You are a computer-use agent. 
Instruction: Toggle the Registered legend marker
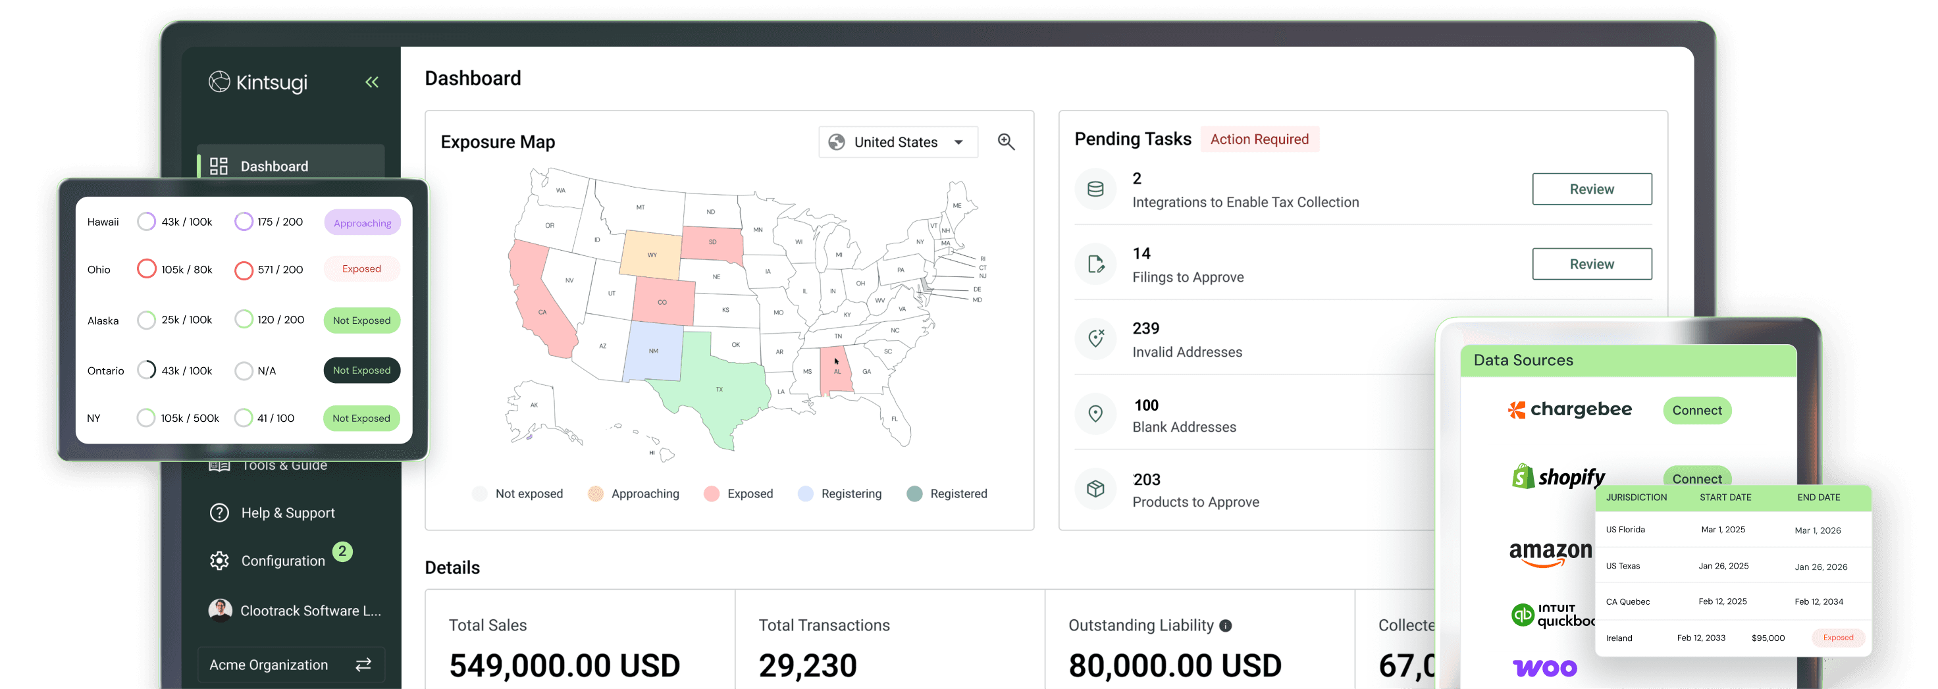tap(914, 494)
